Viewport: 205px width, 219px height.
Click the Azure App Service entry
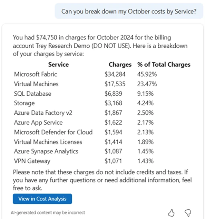click(x=38, y=123)
